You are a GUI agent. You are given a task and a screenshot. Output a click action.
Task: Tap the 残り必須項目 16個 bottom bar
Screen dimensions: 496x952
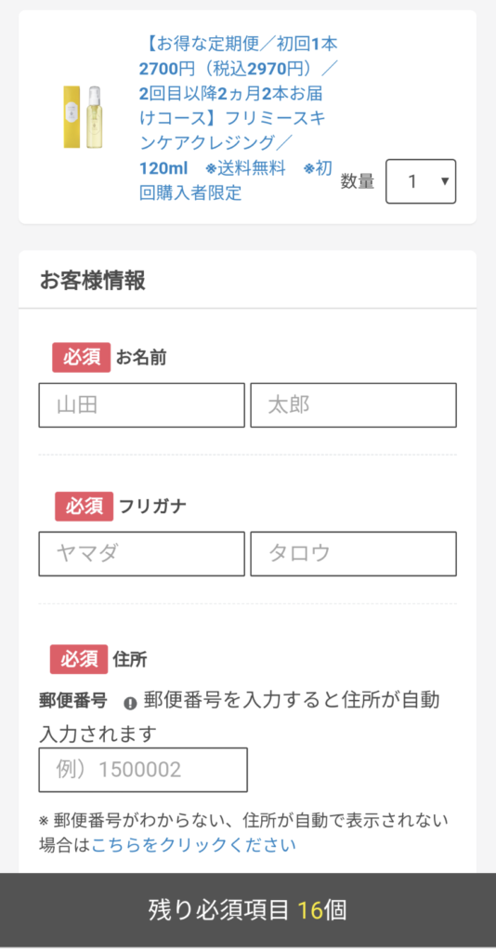click(248, 911)
